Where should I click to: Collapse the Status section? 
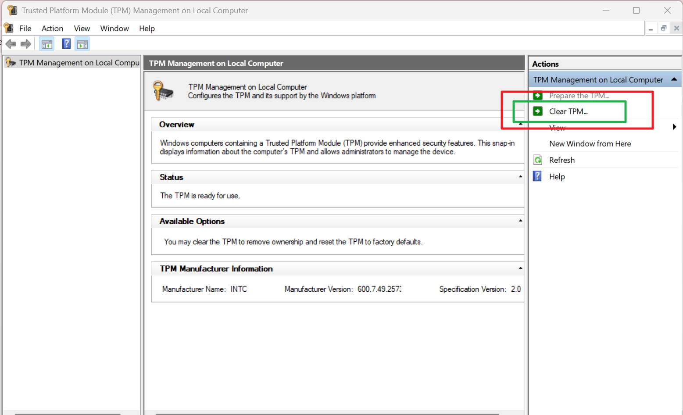pyautogui.click(x=520, y=177)
